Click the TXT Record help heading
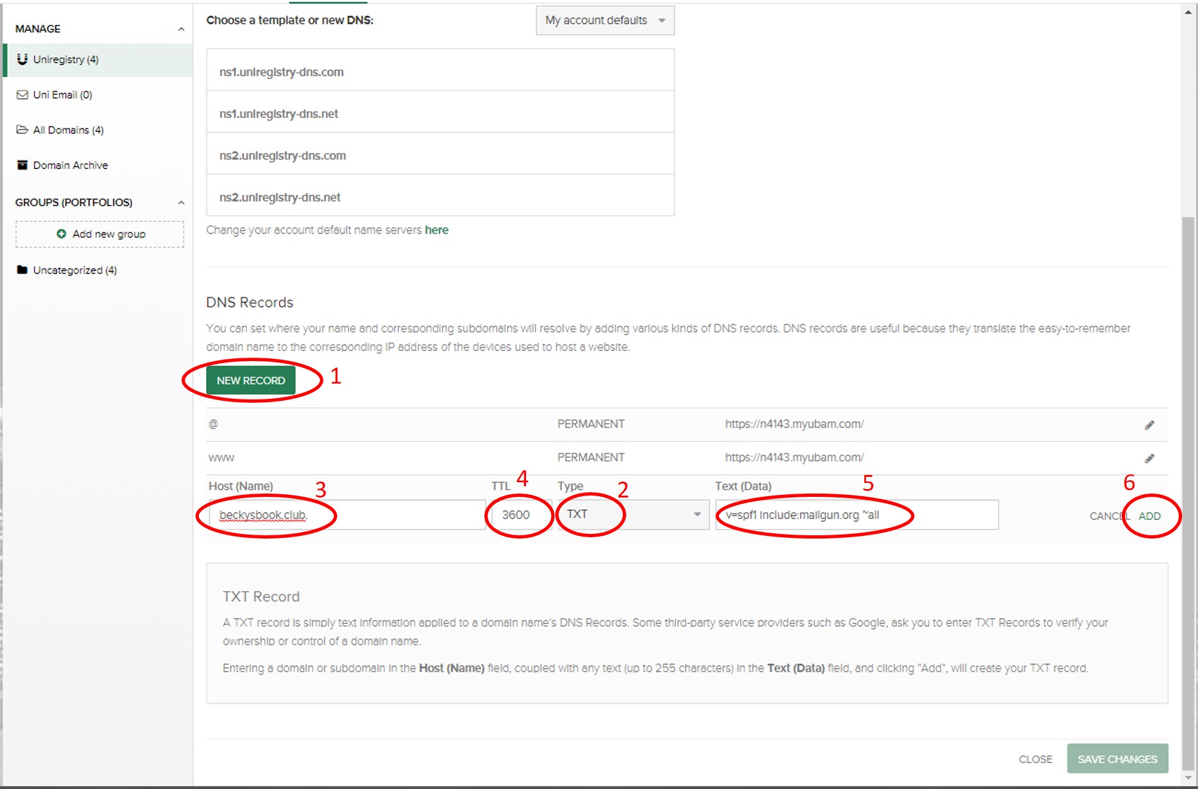This screenshot has width=1198, height=789. [261, 596]
